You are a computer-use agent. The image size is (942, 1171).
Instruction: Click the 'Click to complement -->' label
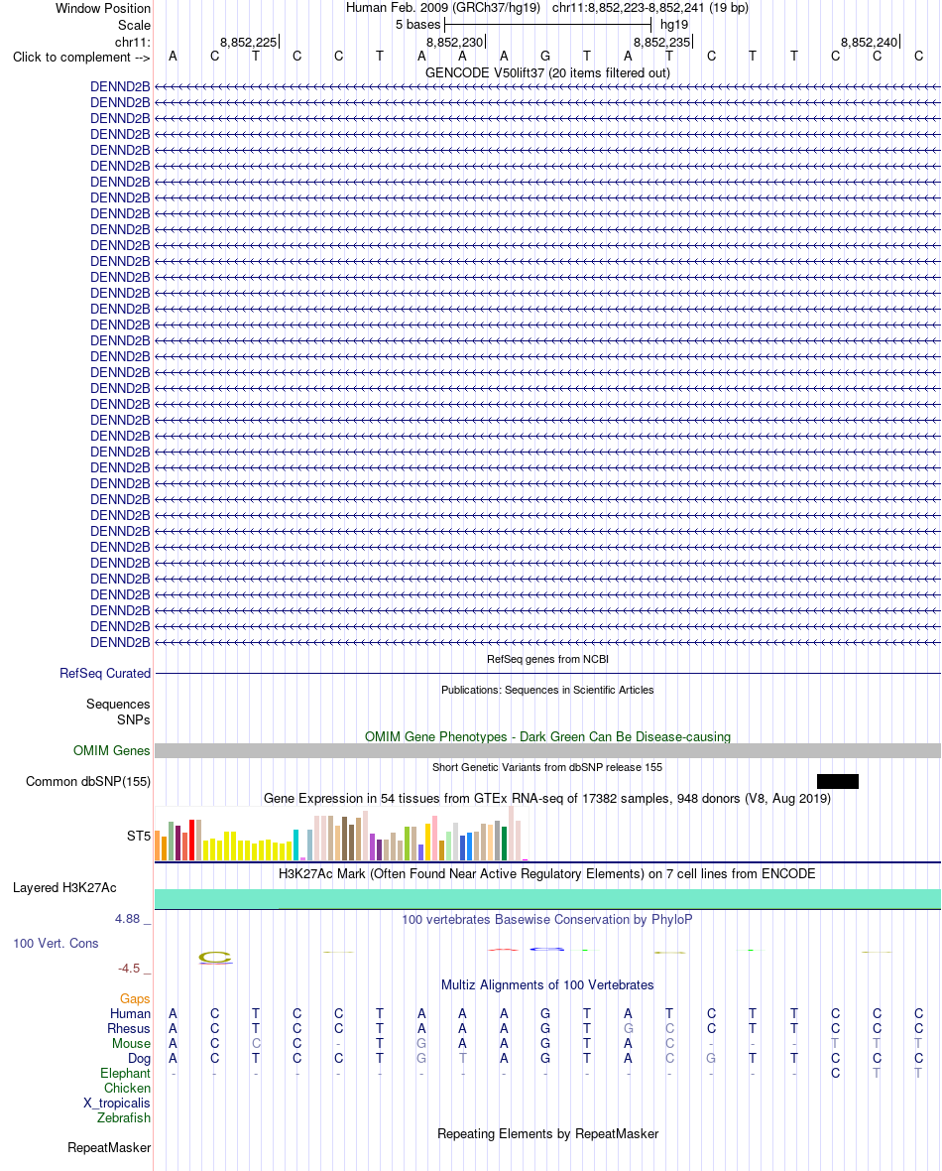point(81,57)
